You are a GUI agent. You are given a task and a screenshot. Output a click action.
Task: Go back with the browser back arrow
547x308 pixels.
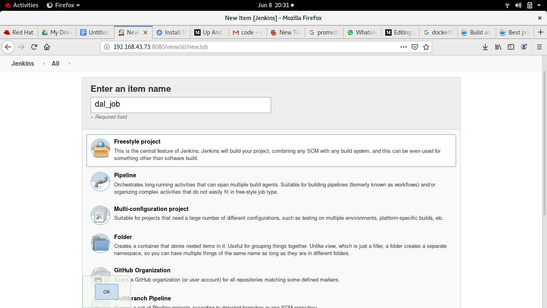click(x=8, y=47)
